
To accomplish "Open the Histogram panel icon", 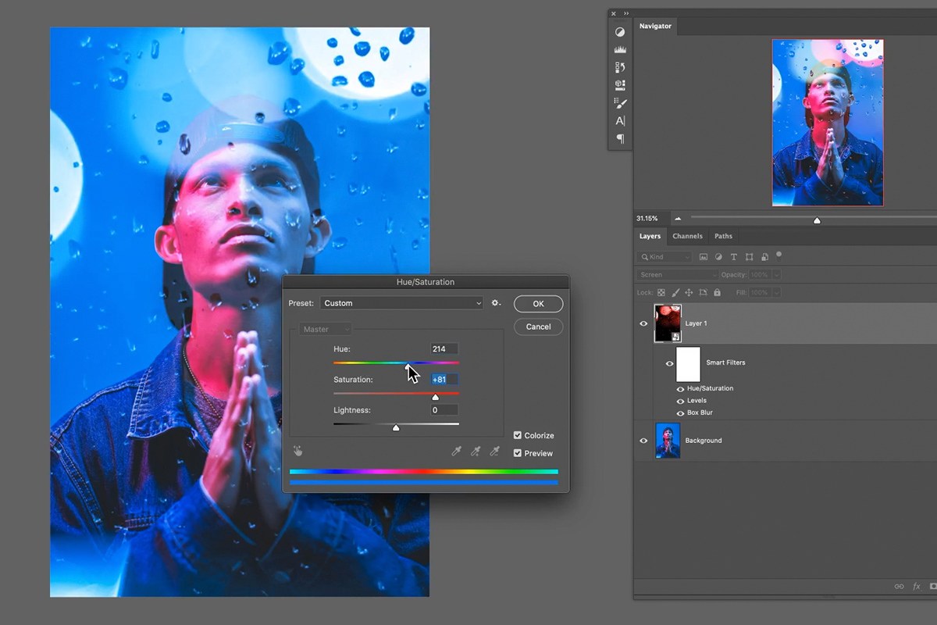I will click(620, 49).
